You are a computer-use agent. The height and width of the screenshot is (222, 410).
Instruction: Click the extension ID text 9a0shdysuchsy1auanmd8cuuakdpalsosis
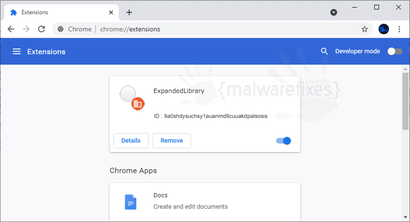point(216,116)
